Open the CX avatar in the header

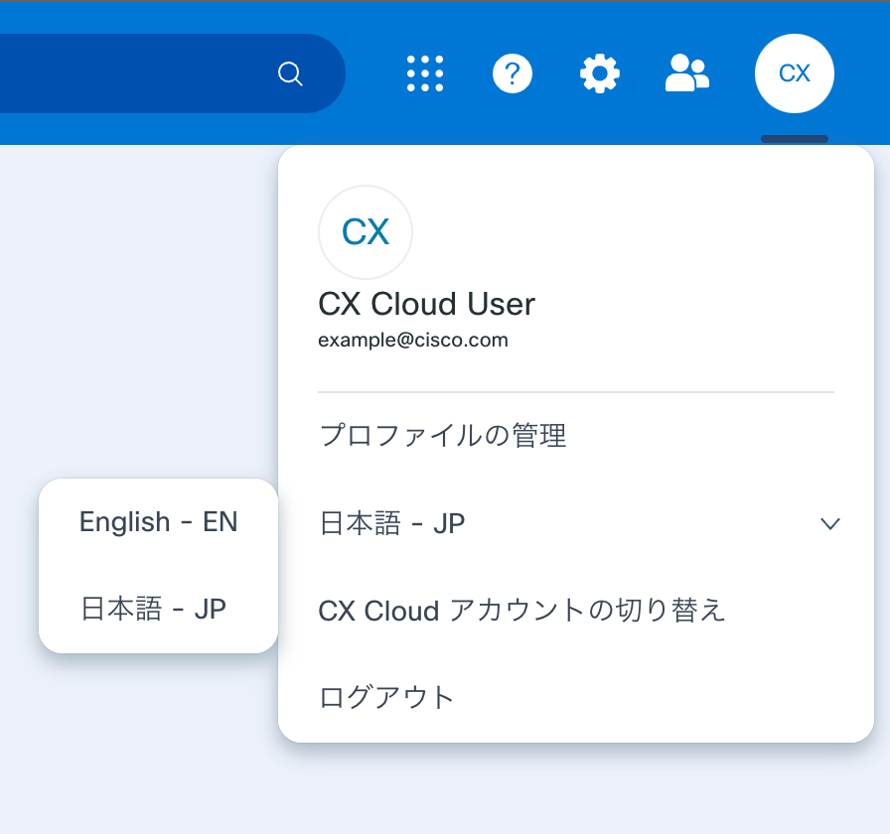794,72
